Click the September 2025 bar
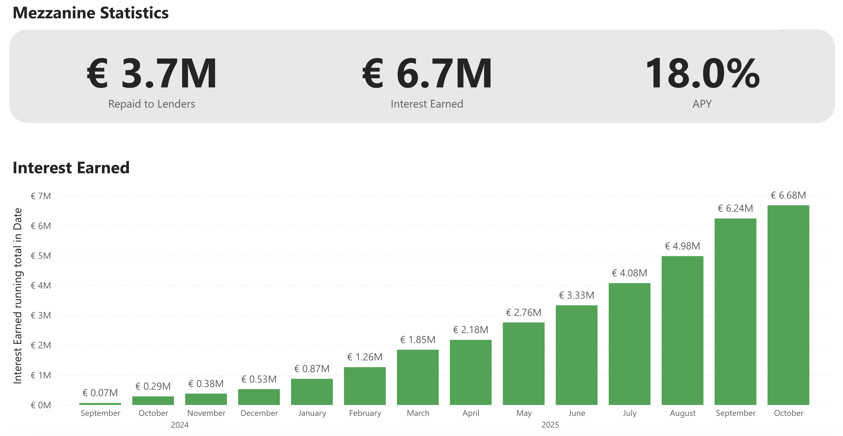The image size is (843, 436). (x=735, y=312)
